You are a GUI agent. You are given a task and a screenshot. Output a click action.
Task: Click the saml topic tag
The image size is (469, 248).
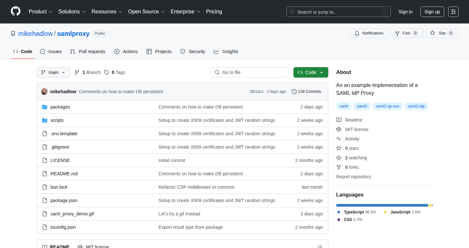click(x=344, y=106)
